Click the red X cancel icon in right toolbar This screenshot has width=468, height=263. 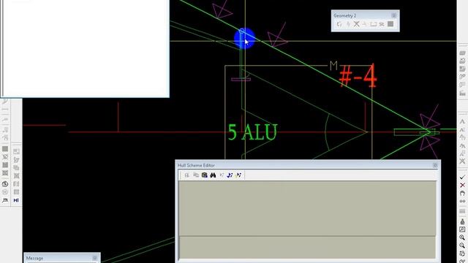point(462,185)
